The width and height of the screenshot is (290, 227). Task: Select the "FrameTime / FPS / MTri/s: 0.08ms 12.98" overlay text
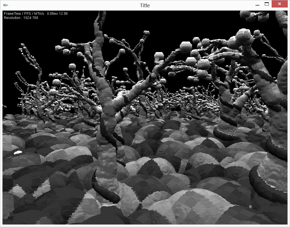tap(36, 14)
